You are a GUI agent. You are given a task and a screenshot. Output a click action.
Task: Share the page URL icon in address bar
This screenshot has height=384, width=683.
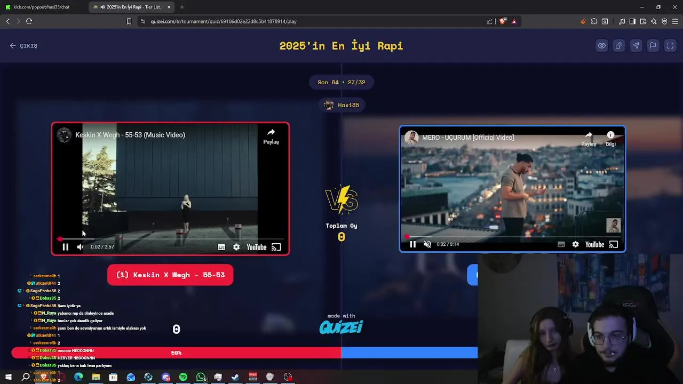pos(489,21)
